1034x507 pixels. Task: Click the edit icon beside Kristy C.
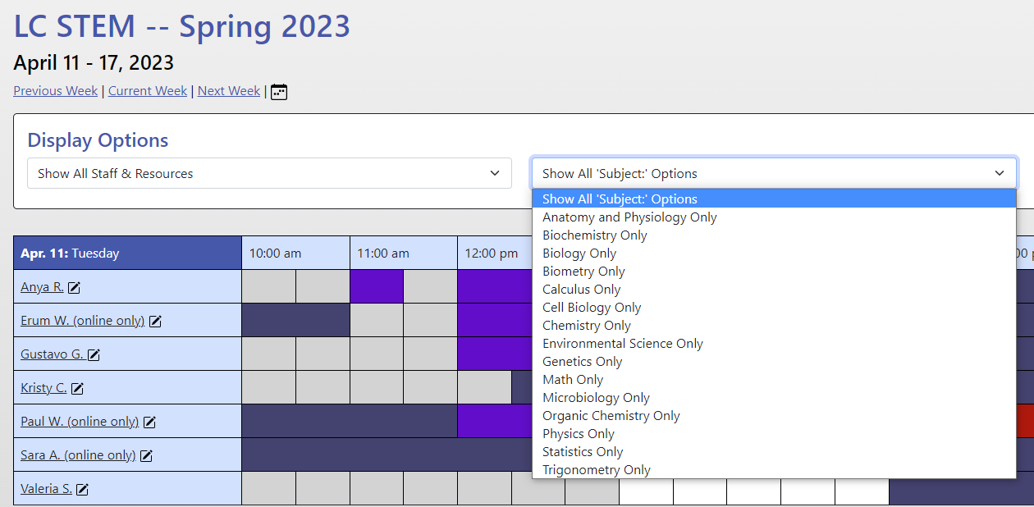pos(79,387)
